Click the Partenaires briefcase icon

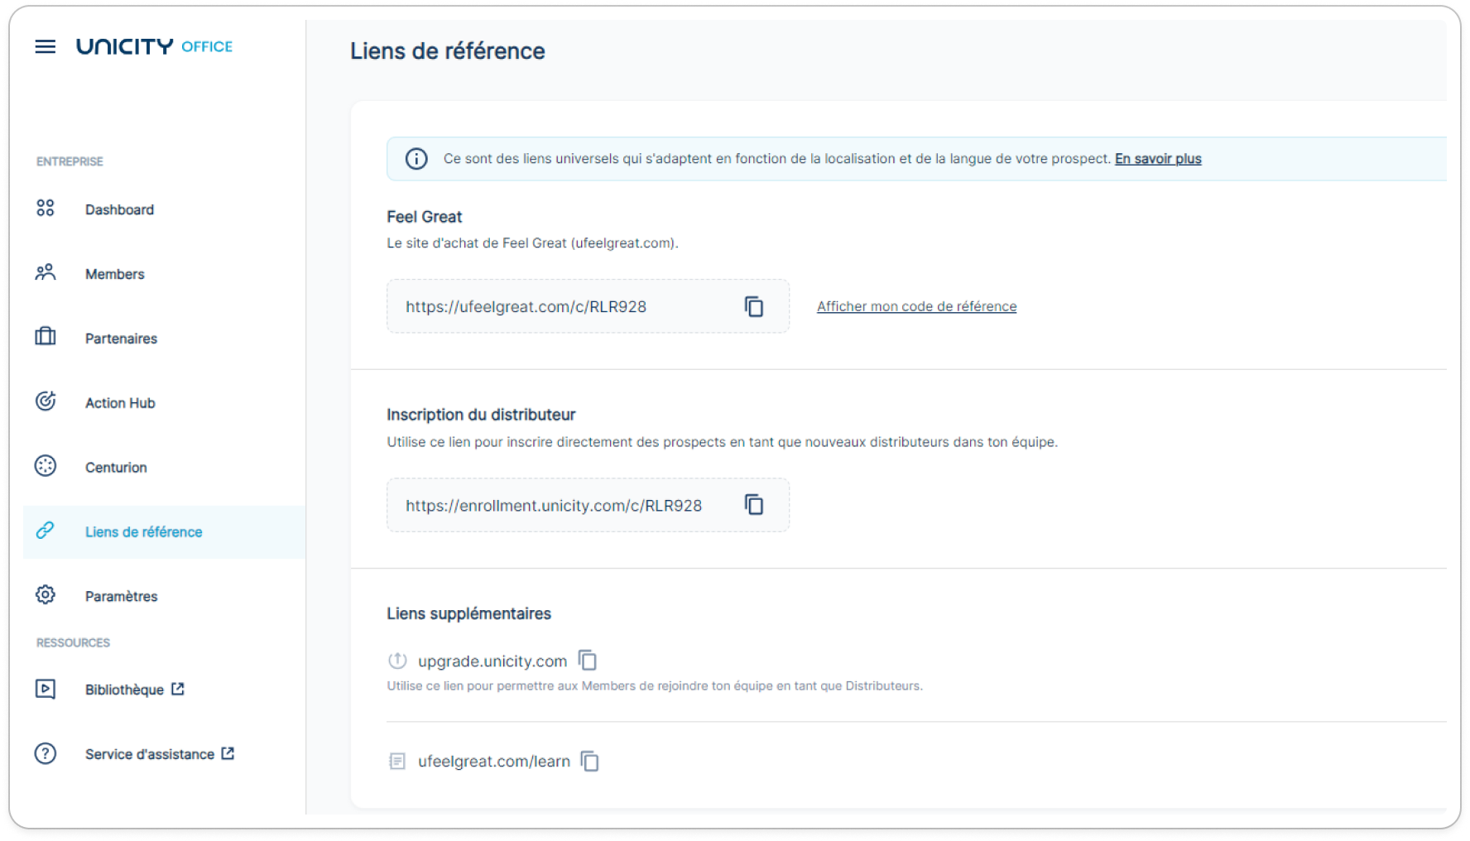pos(46,336)
